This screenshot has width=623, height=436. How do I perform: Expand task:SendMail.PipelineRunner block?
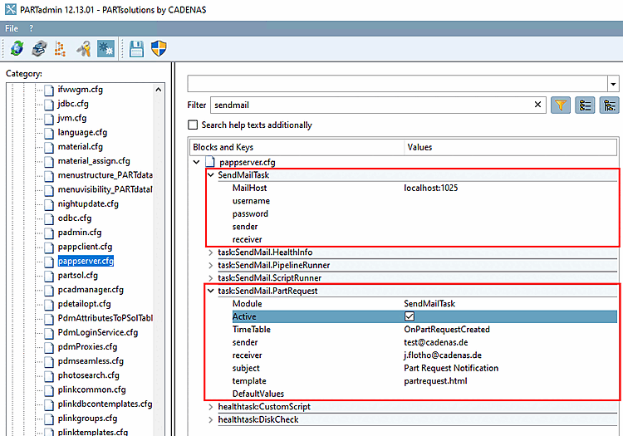[211, 265]
